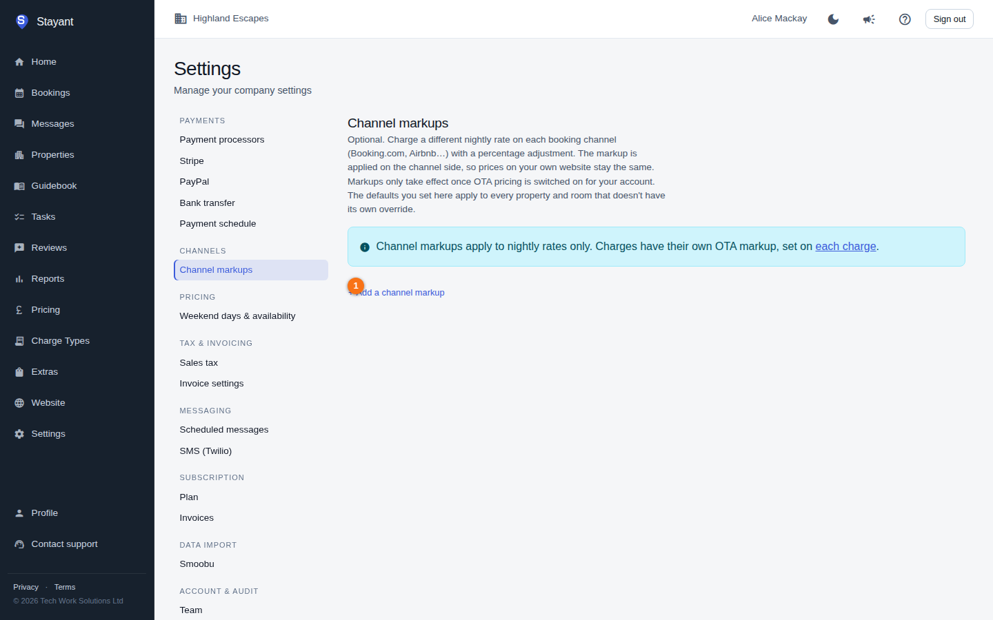
Task: Click the Guidebook book icon
Action: pos(19,186)
